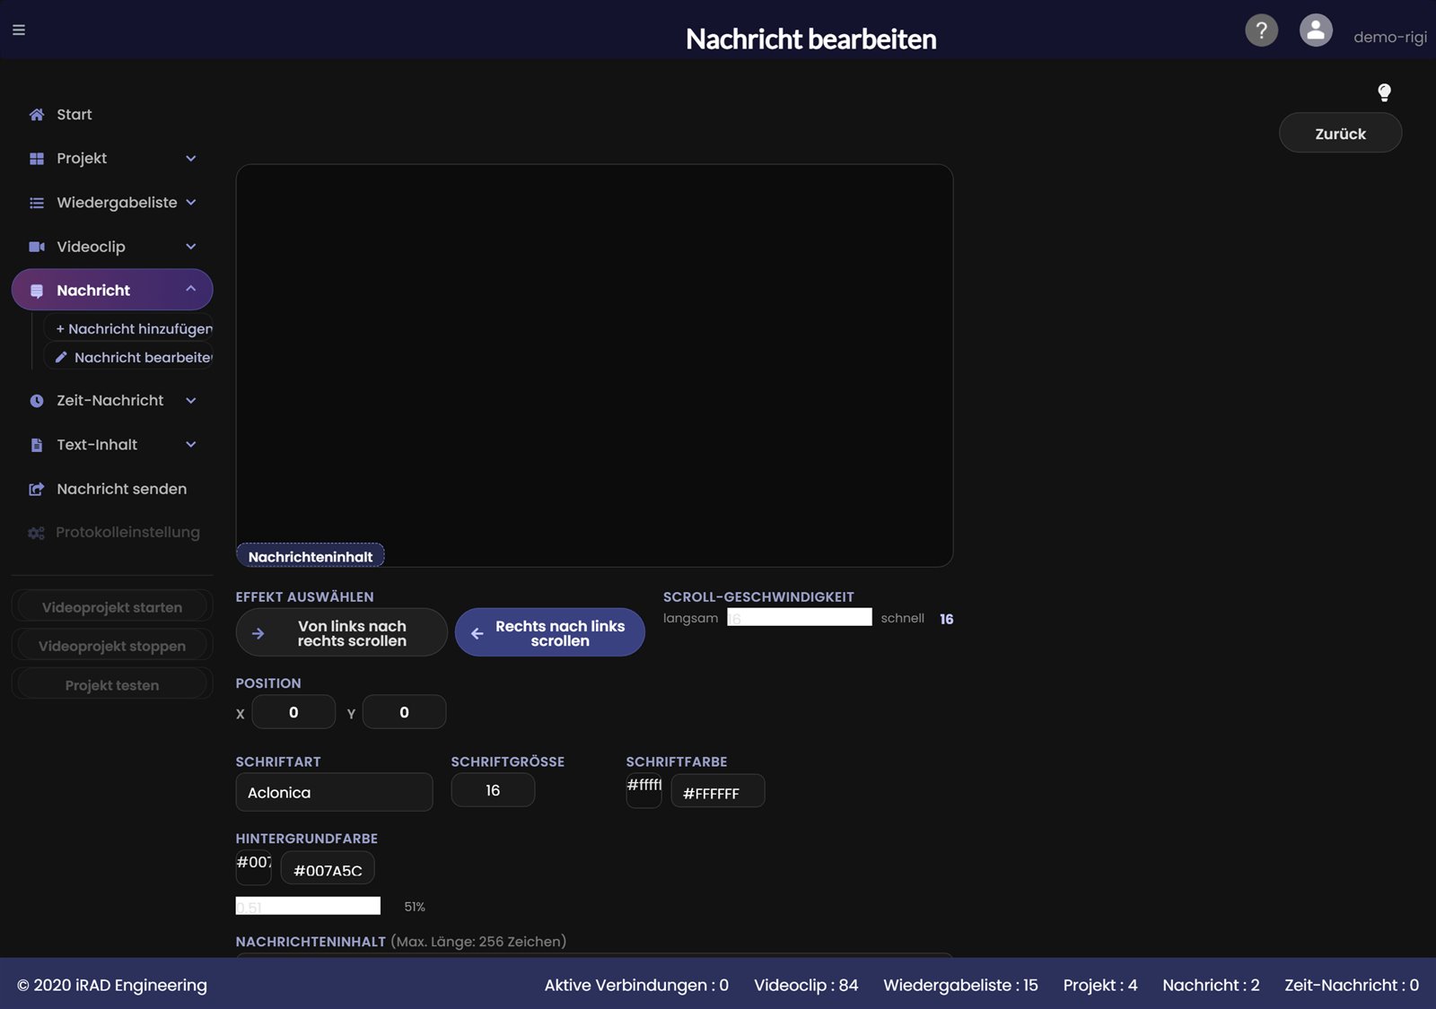Open Nachricht bearbeiten menu entry
1436x1009 pixels.
click(x=129, y=357)
